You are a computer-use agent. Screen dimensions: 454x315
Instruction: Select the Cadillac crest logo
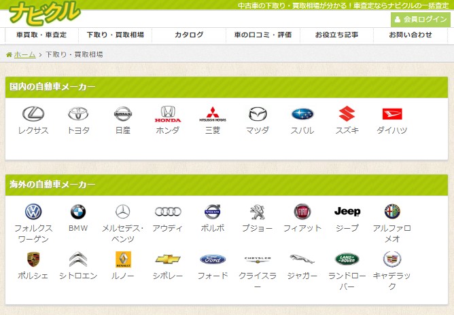392,259
